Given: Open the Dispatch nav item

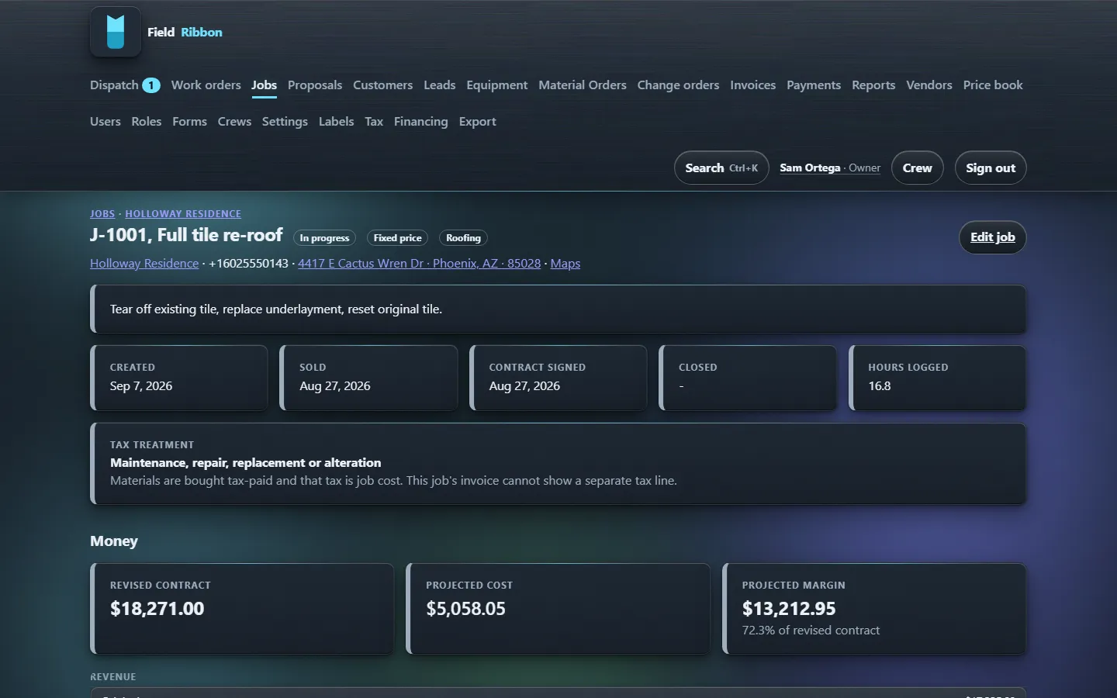Looking at the screenshot, I should pos(125,85).
